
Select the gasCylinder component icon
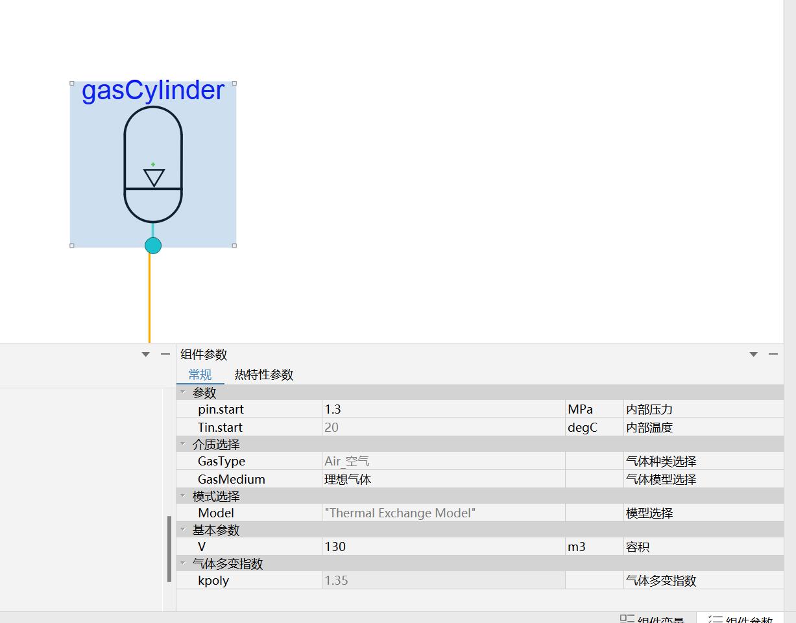coord(153,165)
